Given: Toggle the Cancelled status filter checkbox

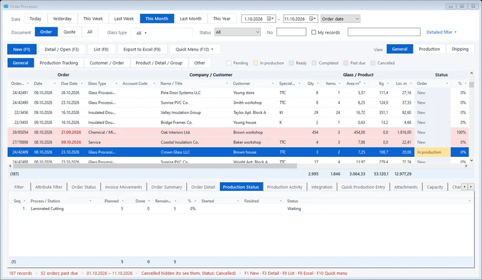Looking at the screenshot, I should [x=373, y=63].
